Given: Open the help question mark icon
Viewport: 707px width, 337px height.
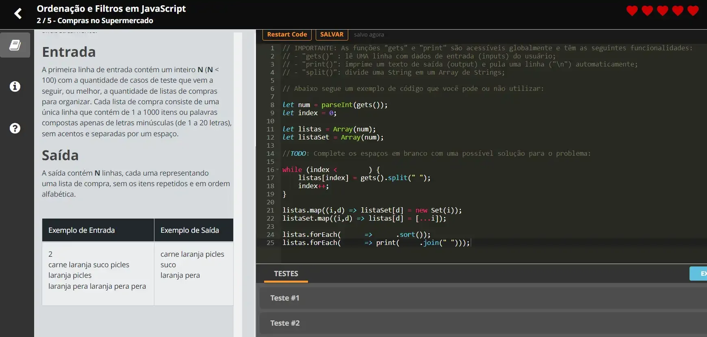Looking at the screenshot, I should (x=15, y=128).
